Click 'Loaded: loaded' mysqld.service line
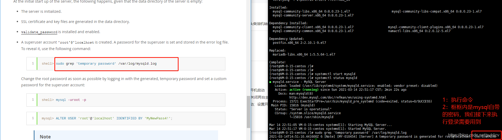502x140 pixels. pyautogui.click(x=356, y=86)
